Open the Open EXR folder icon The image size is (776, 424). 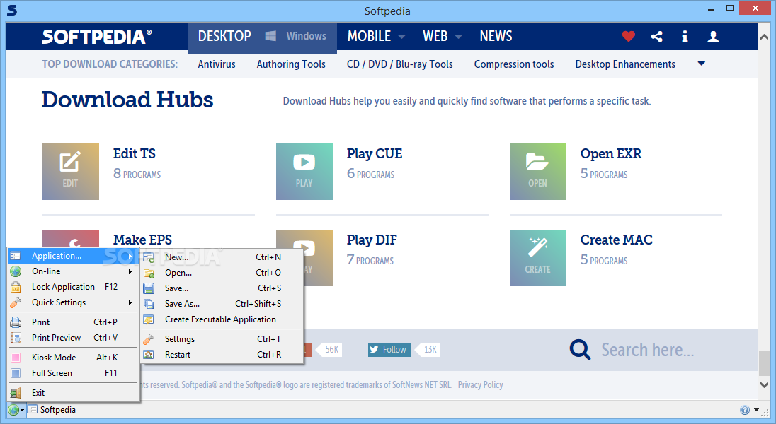click(x=538, y=172)
